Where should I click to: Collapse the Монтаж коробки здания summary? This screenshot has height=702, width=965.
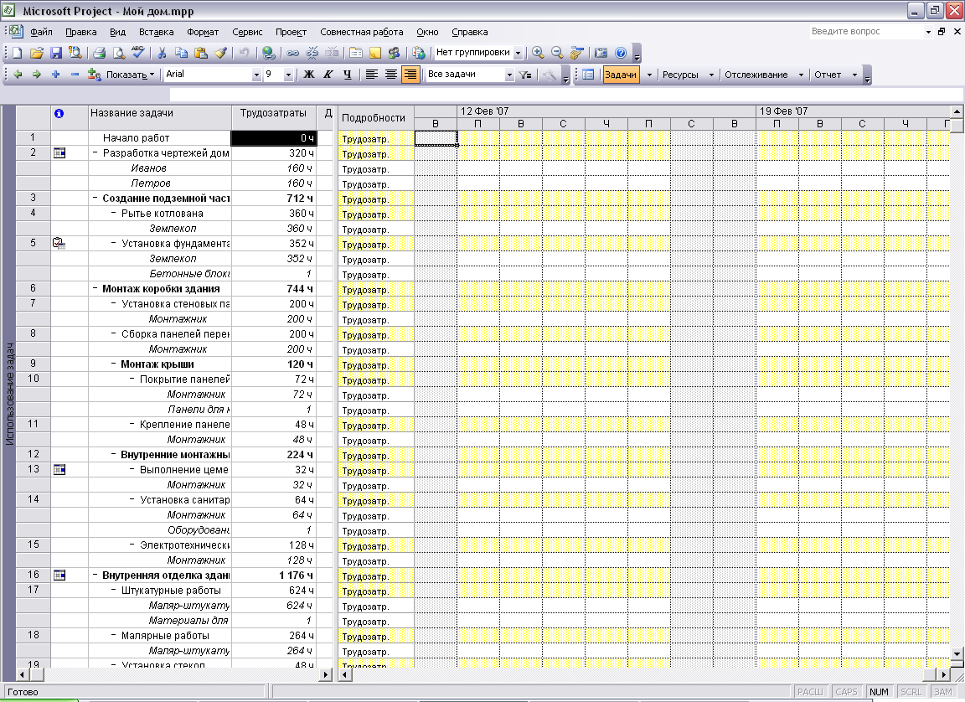(95, 288)
